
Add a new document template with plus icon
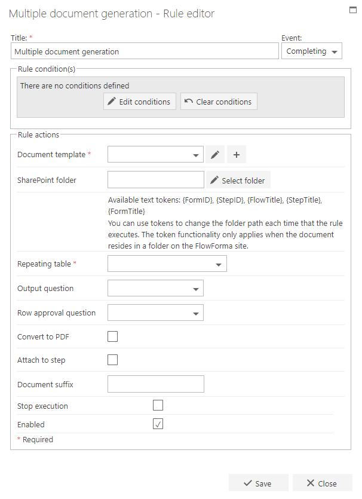click(x=237, y=154)
